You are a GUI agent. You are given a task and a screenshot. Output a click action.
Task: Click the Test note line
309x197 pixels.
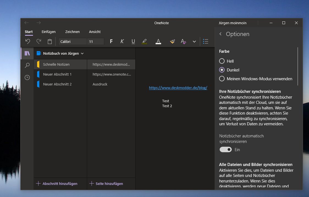tap(165, 101)
